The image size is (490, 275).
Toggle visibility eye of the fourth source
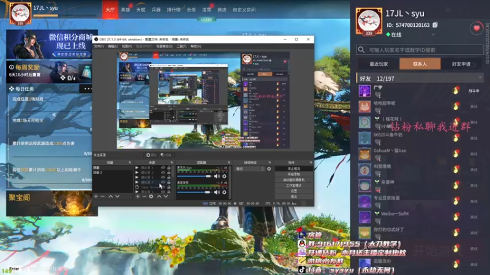click(163, 182)
